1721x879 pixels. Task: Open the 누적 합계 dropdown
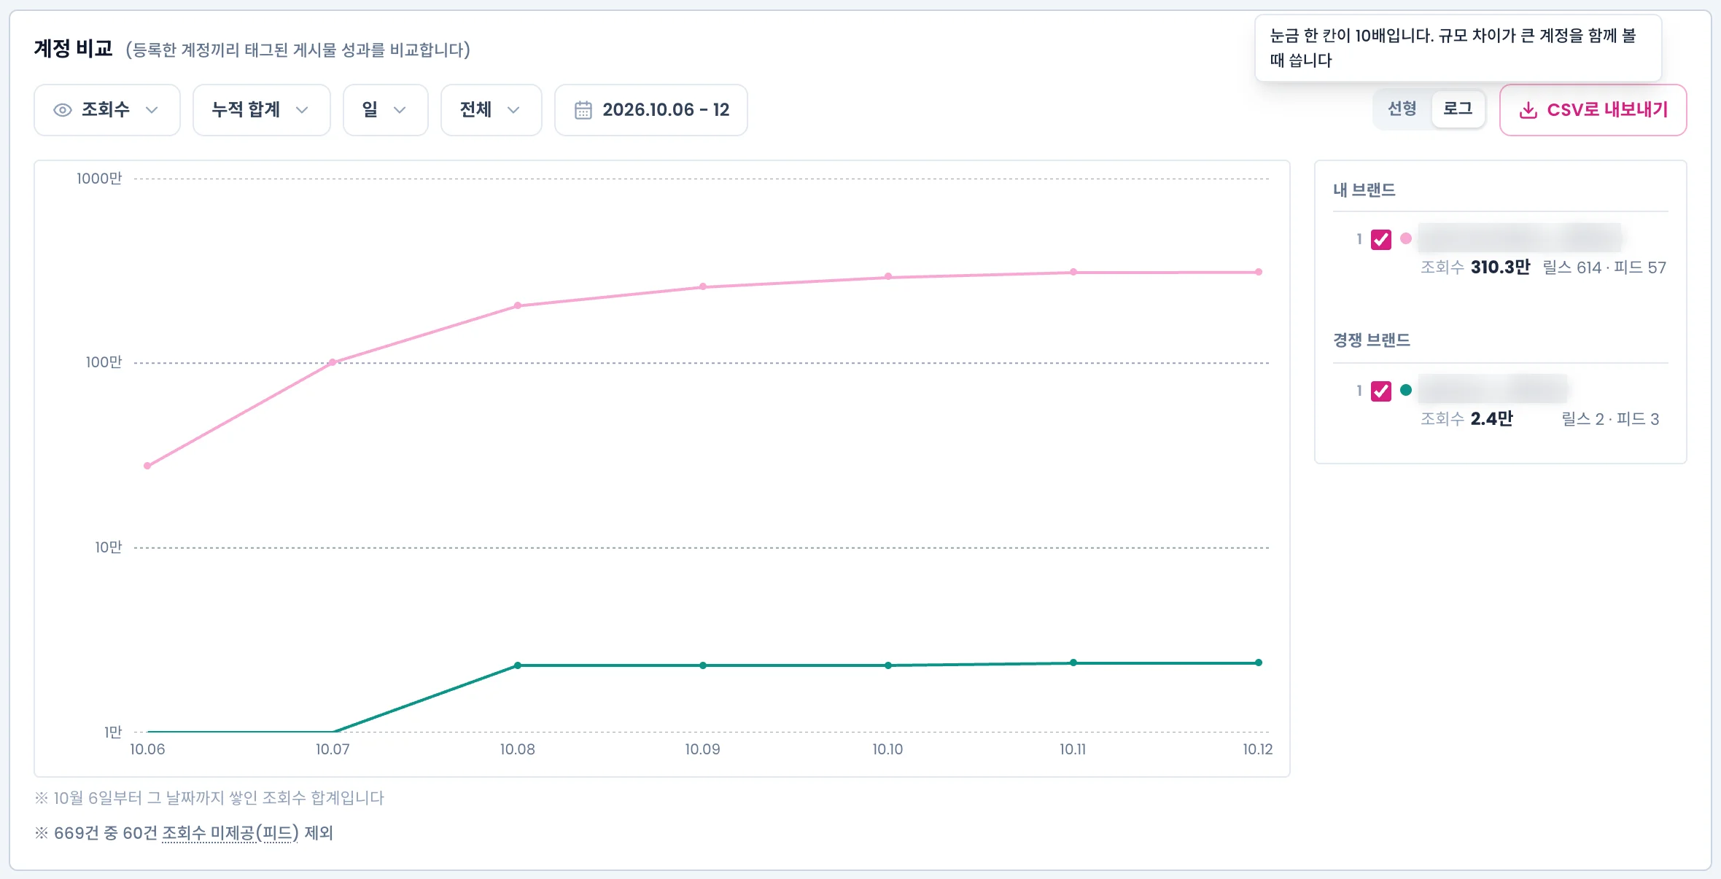(262, 110)
